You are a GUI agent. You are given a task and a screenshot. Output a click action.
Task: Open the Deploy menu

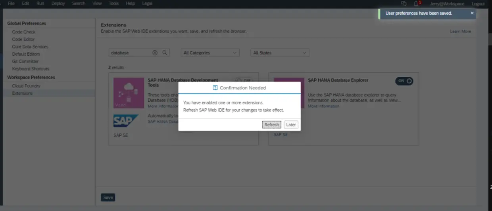tap(58, 3)
